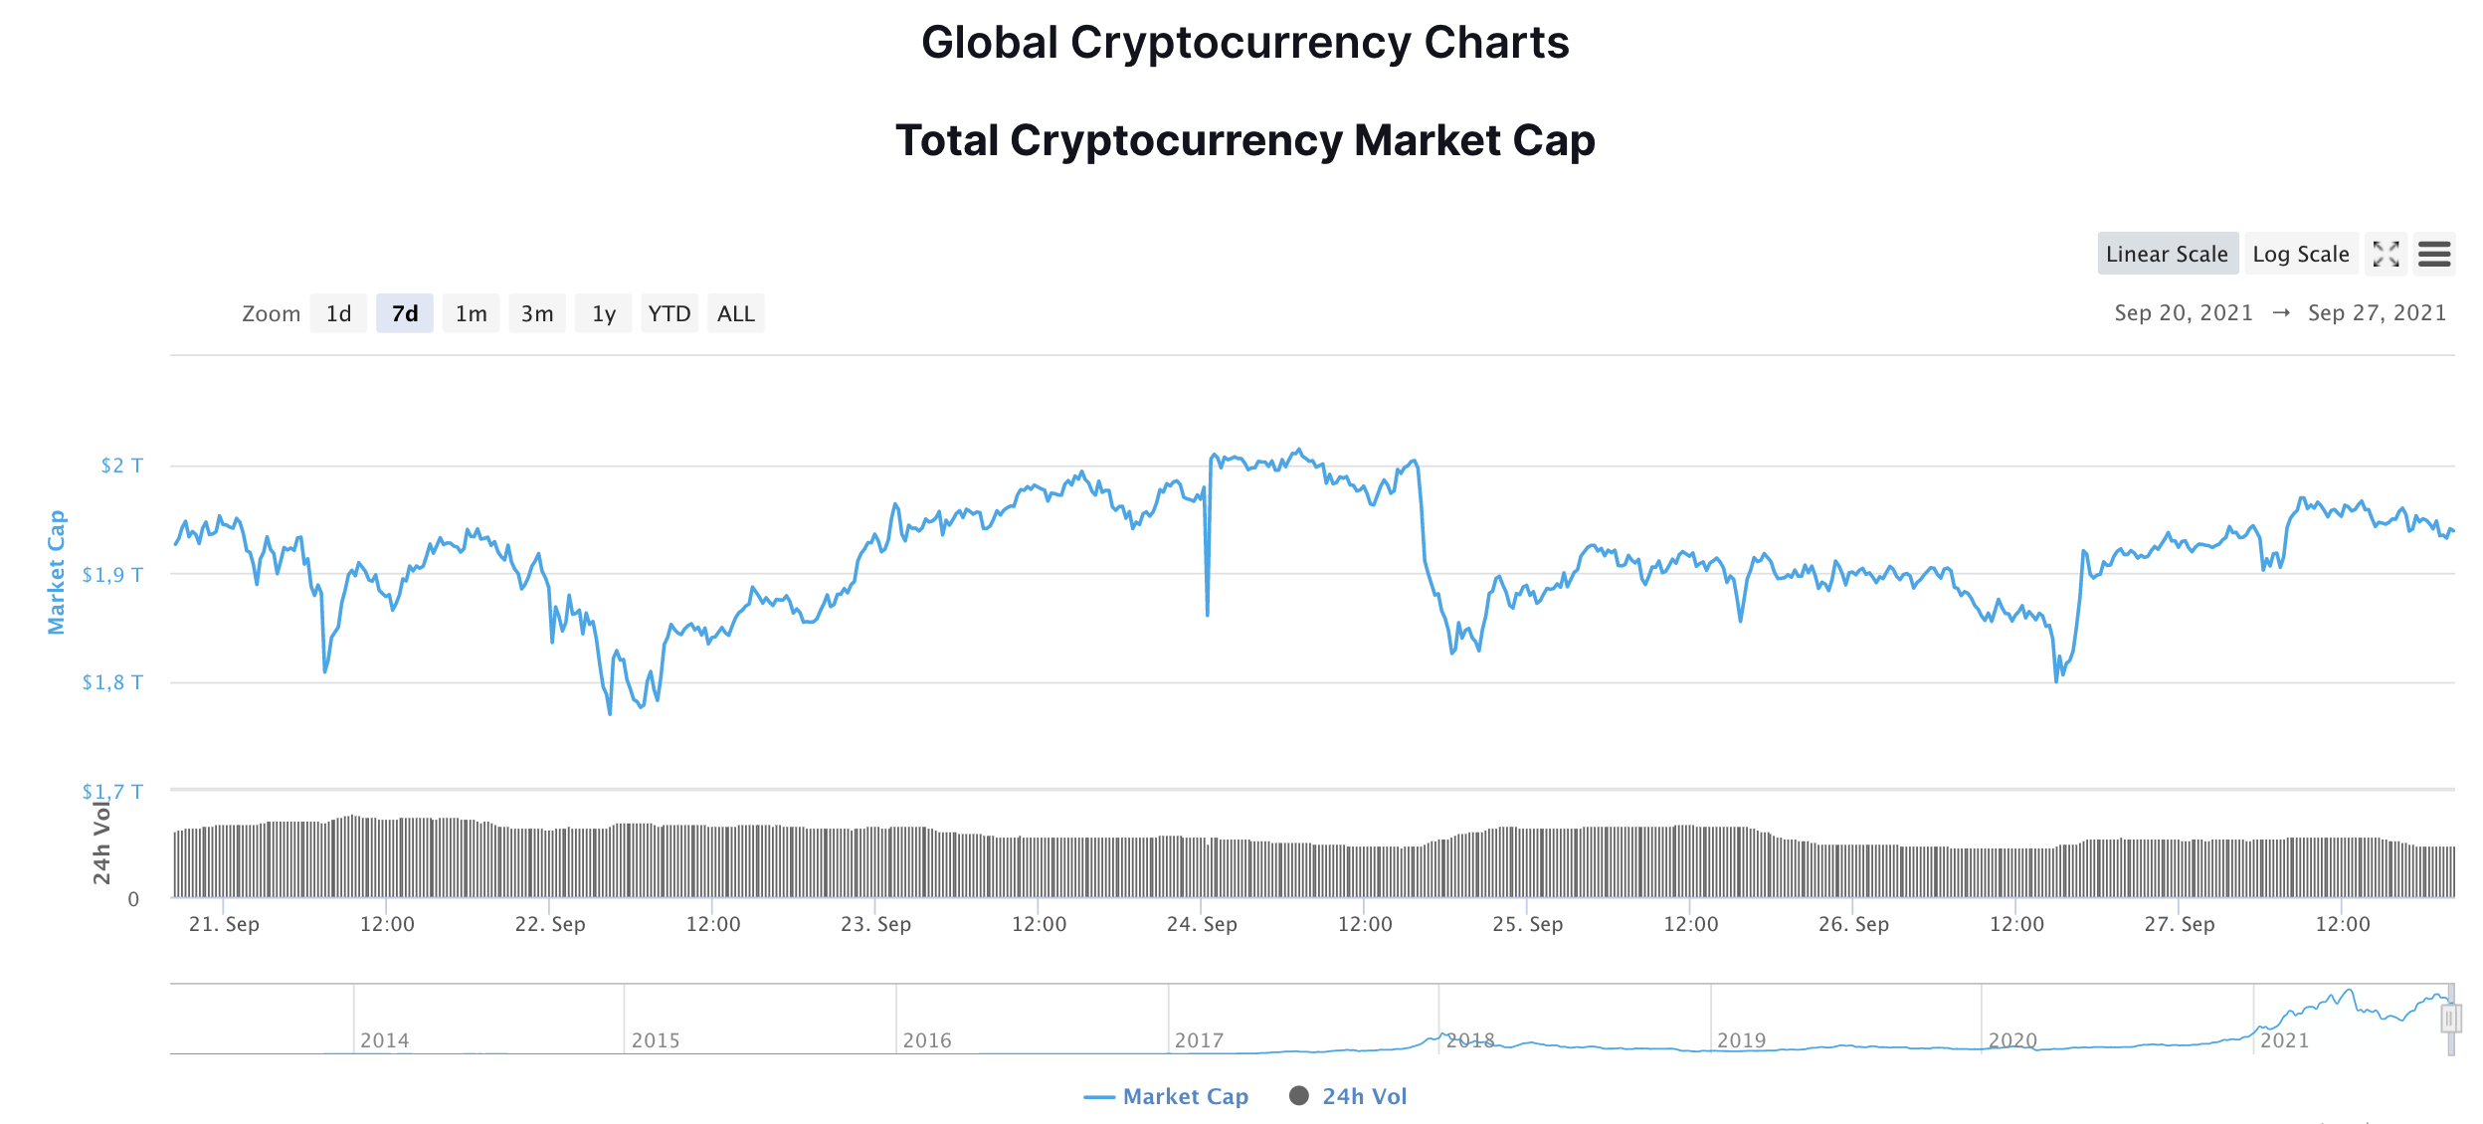Select the YTD zoom preset
The width and height of the screenshot is (2483, 1124).
(x=669, y=313)
